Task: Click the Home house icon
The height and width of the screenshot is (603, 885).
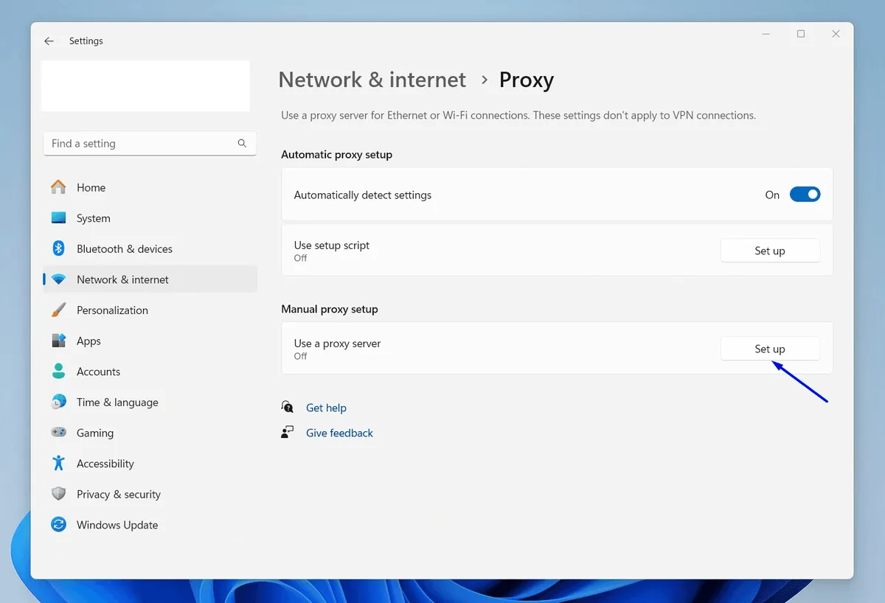Action: point(58,187)
